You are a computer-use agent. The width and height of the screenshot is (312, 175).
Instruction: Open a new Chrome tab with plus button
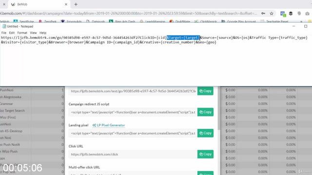76,4
